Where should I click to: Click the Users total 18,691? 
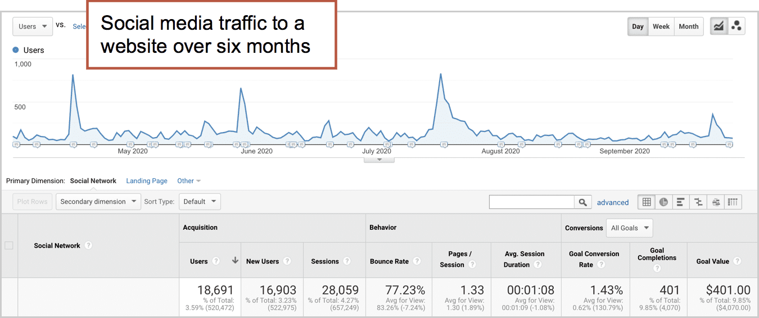[215, 290]
